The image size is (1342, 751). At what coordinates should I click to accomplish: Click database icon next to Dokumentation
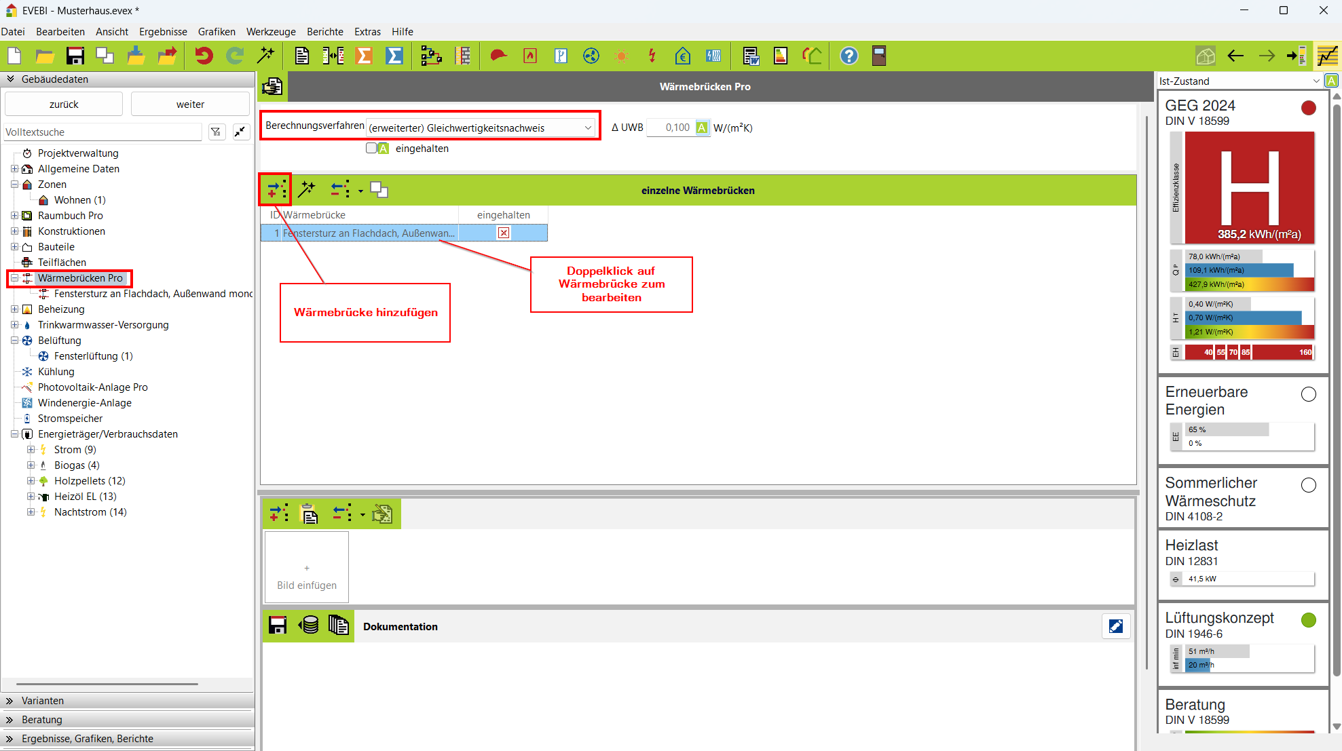[x=309, y=625]
